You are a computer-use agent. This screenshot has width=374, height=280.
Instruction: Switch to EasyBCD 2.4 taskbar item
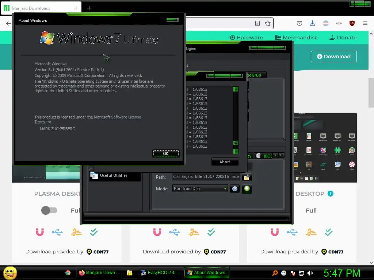point(161,273)
